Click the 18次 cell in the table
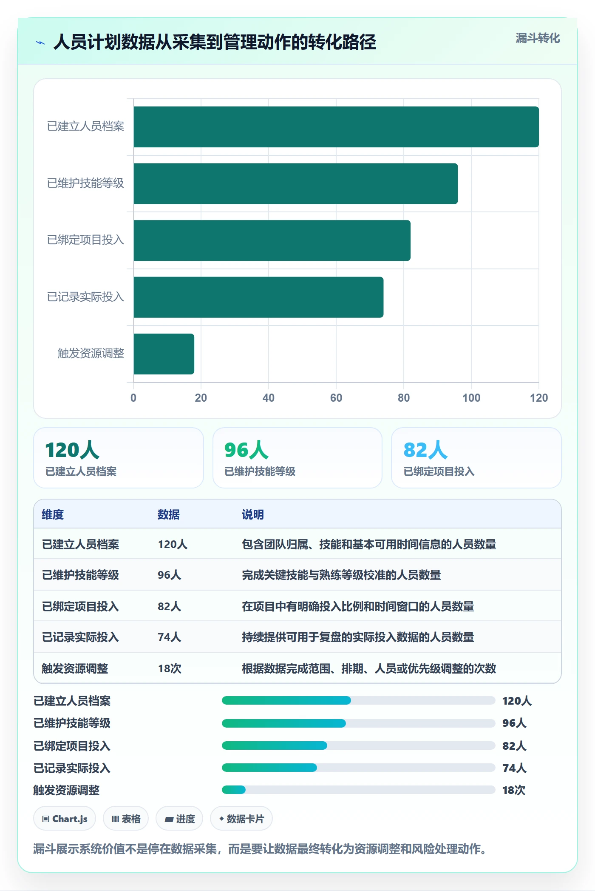The image size is (595, 891). pos(170,668)
